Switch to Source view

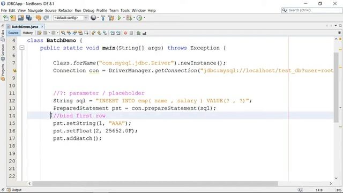[x=13, y=33]
